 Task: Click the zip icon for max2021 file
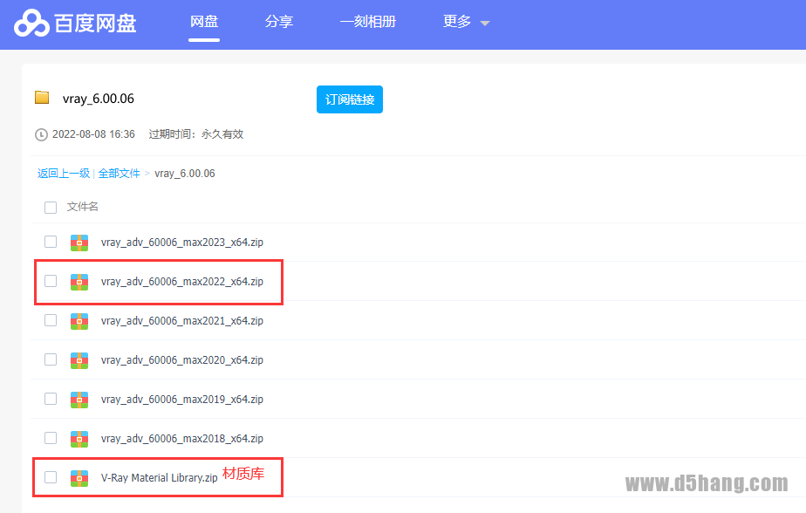coord(79,320)
